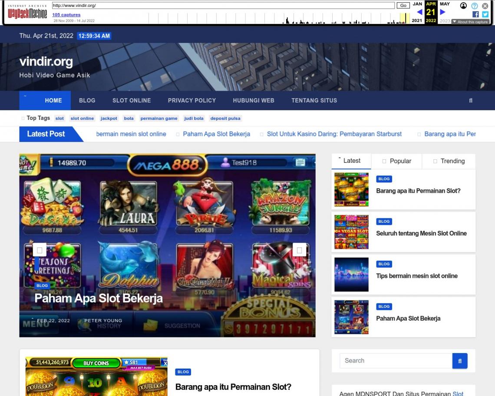
Task: Open the vindir.org site title
Action: (46, 61)
